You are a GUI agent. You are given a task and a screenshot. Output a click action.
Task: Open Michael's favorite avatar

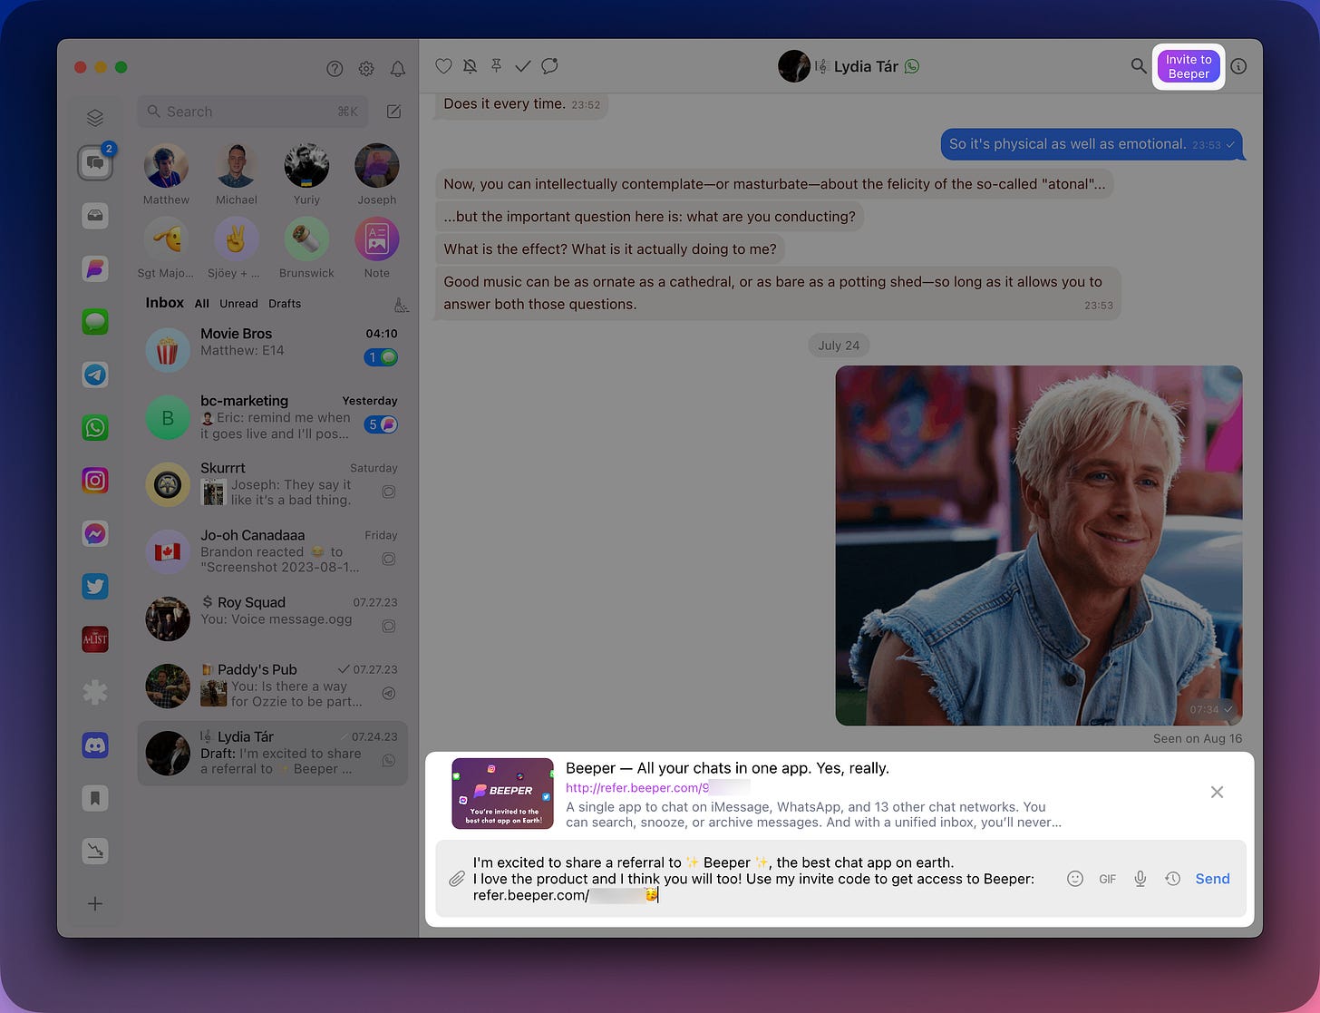237,166
